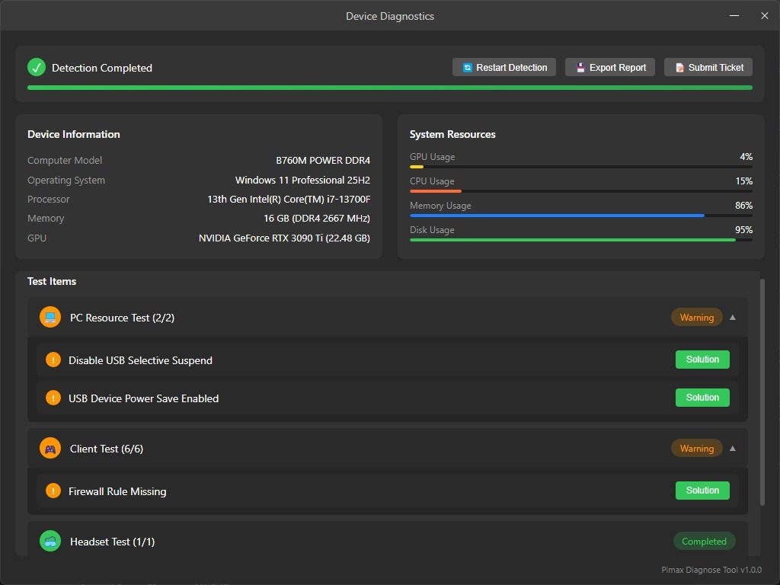The image size is (780, 585).
Task: Submit a support ticket
Action: (x=708, y=67)
